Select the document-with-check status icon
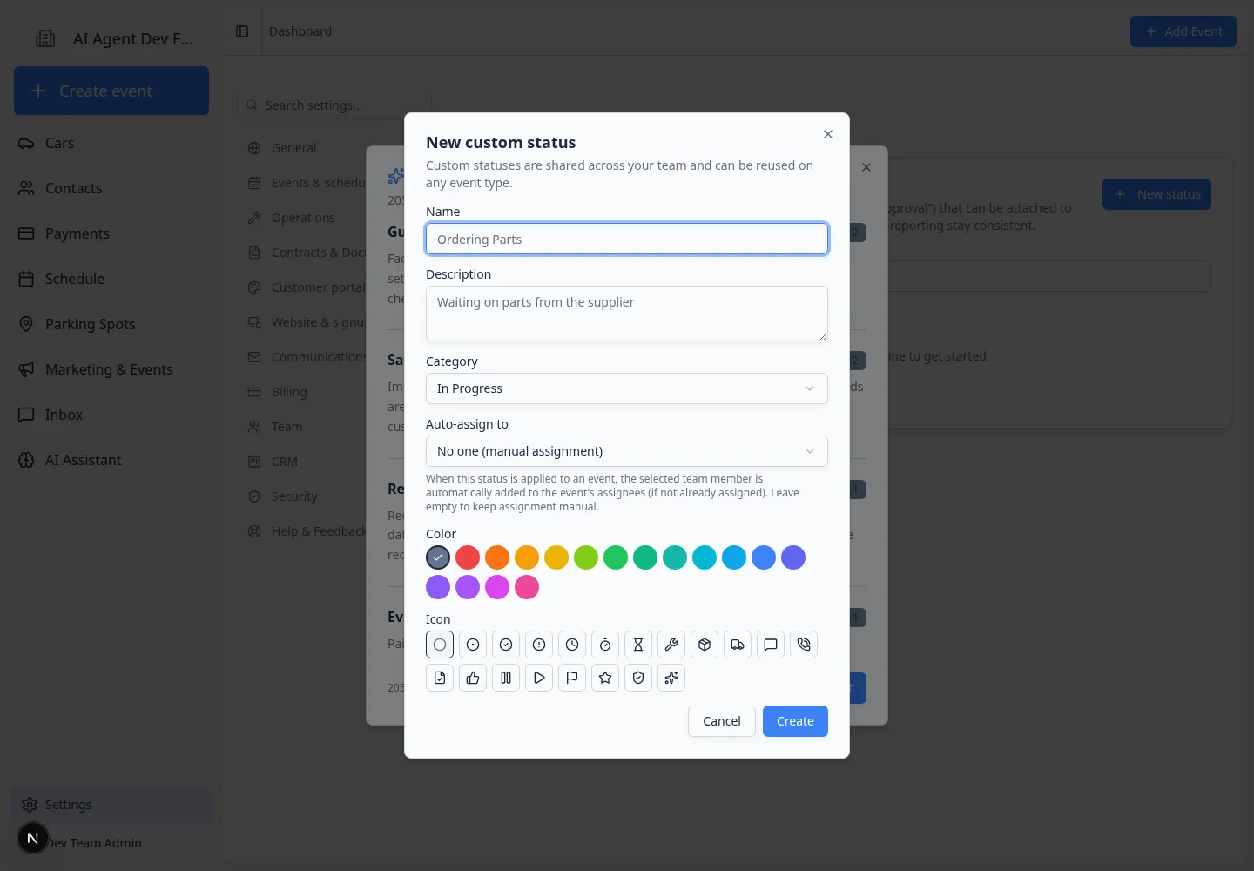The image size is (1254, 871). click(440, 678)
